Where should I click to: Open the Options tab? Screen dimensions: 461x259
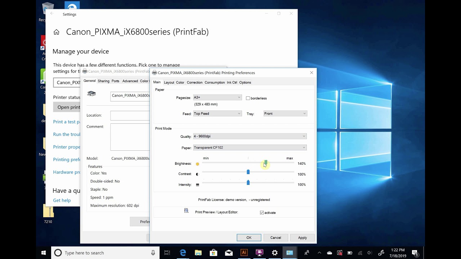[x=245, y=82]
